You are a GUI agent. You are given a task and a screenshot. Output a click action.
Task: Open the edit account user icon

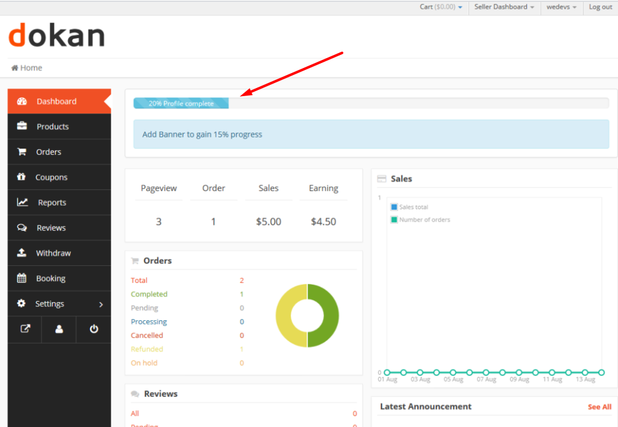(x=59, y=329)
